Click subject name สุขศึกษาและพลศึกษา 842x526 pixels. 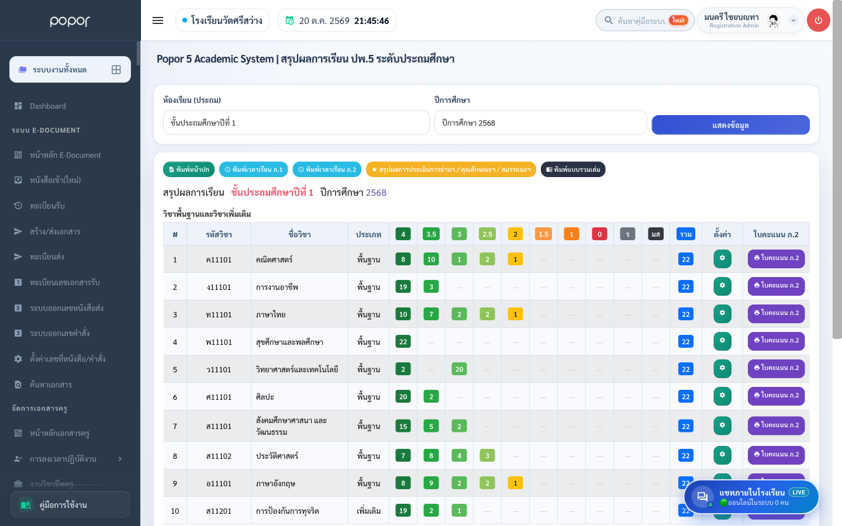289,342
